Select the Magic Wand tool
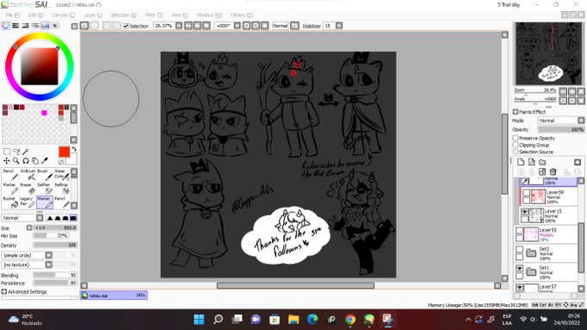This screenshot has width=587, height=330. [25, 152]
